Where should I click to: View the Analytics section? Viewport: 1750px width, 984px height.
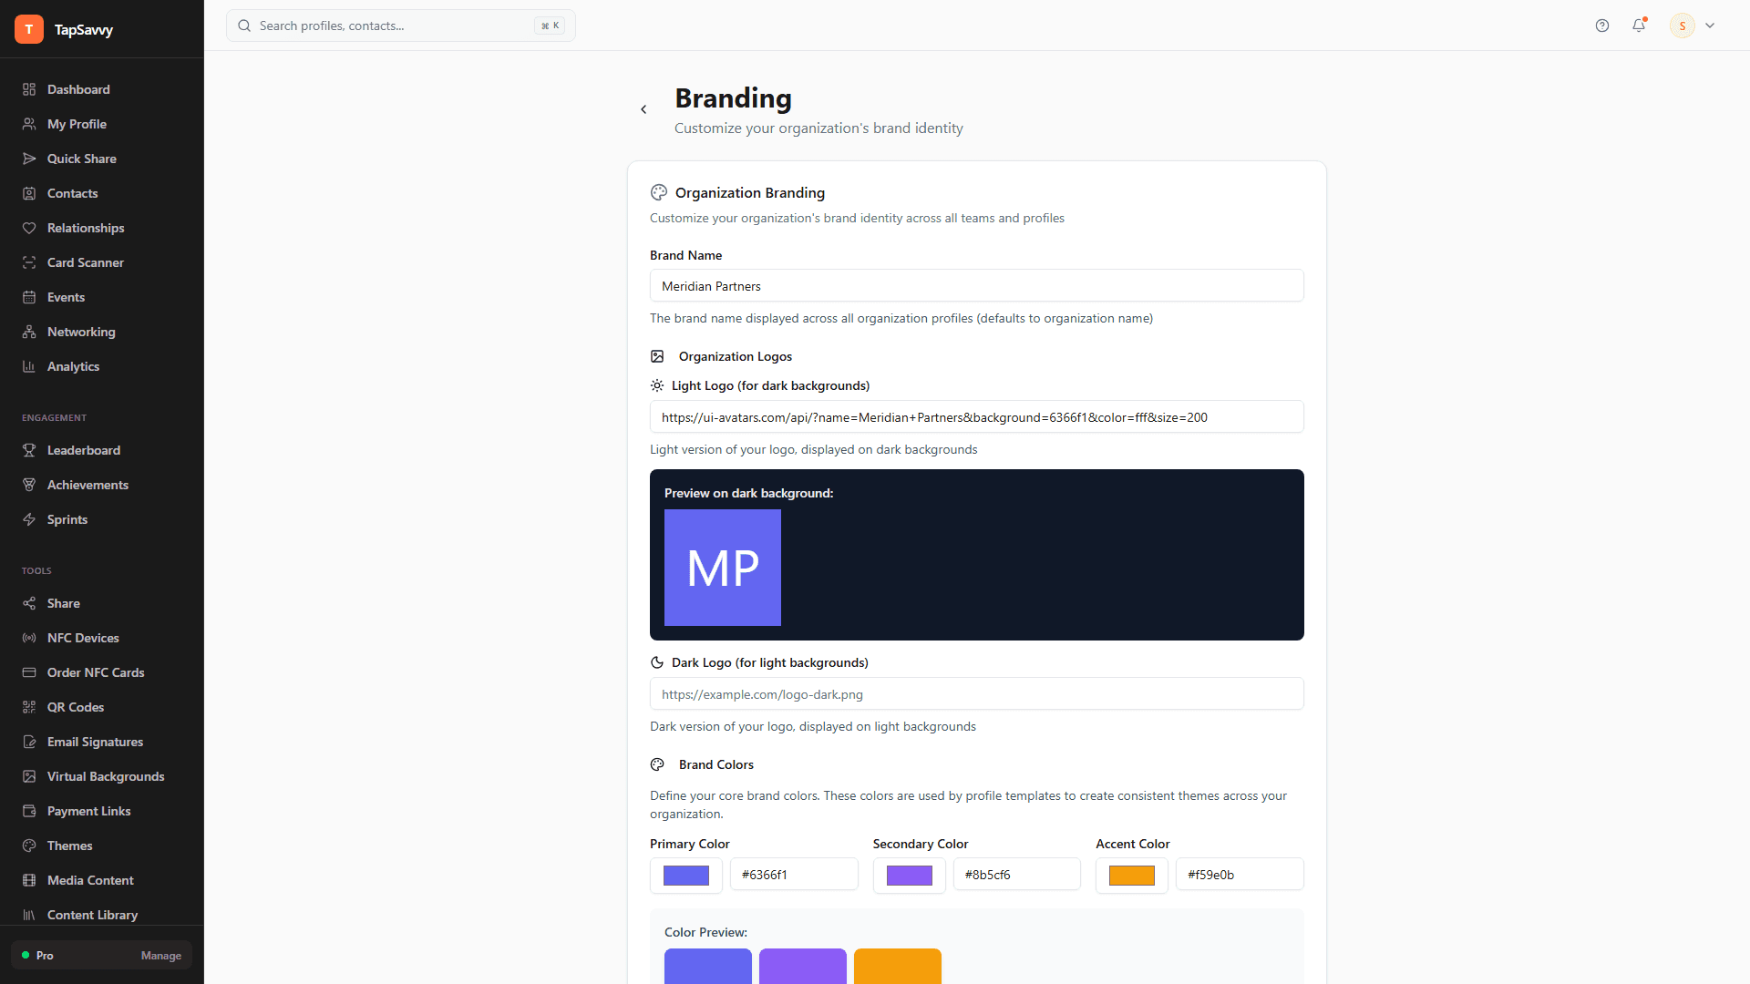point(73,366)
